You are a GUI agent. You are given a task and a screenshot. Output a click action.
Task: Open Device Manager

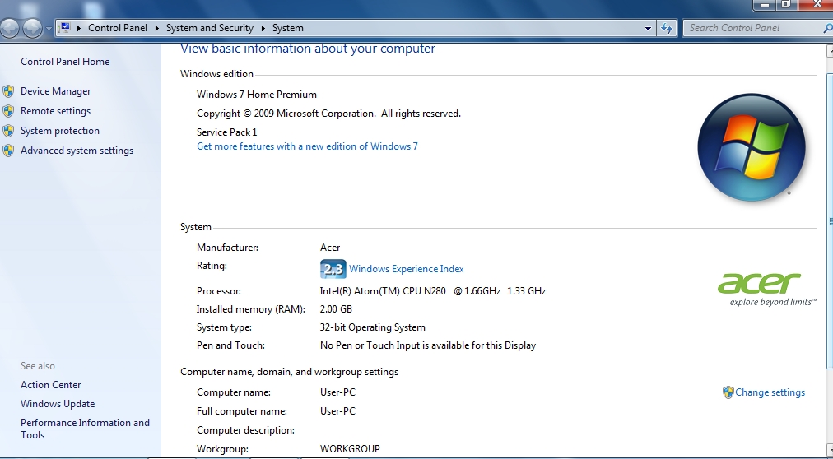point(55,91)
